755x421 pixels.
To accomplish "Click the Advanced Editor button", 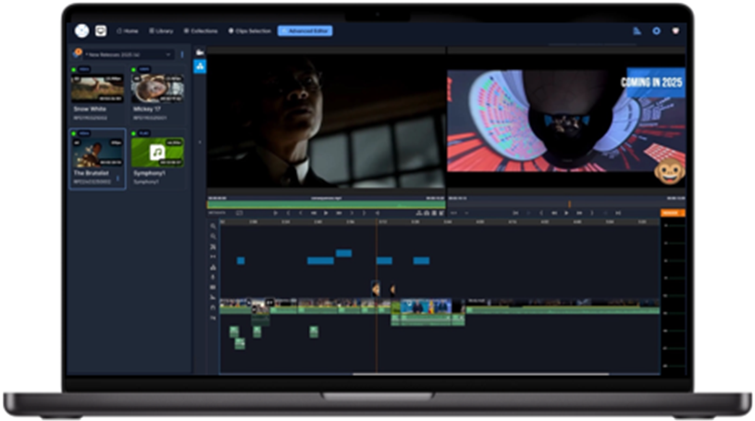I will coord(305,31).
